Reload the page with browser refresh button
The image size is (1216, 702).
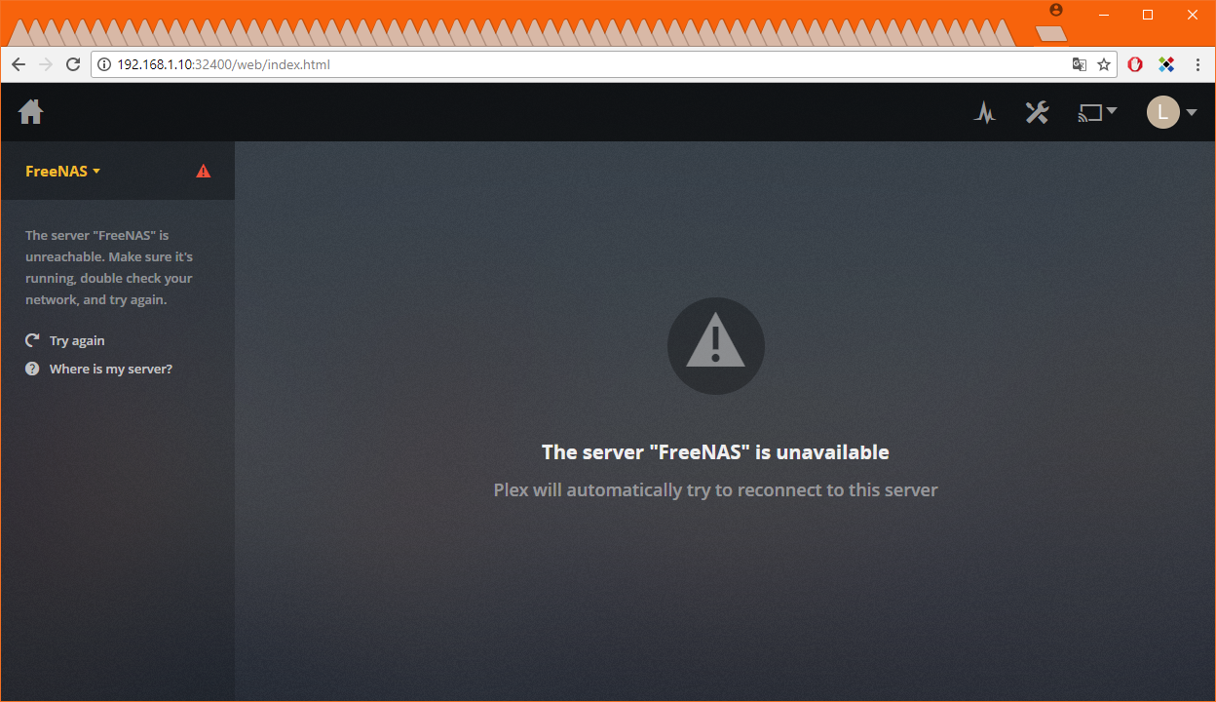[x=73, y=64]
